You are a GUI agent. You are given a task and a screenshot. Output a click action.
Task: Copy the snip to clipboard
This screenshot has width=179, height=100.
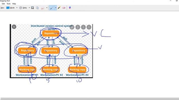[x=37, y=8]
